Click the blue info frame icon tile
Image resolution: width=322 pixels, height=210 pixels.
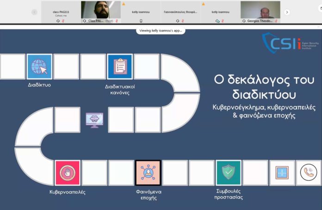click(282, 173)
